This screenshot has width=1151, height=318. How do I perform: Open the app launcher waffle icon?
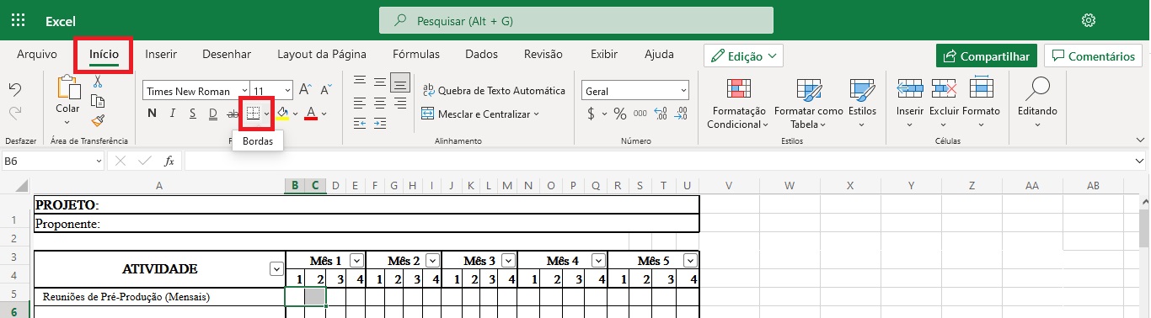point(19,20)
